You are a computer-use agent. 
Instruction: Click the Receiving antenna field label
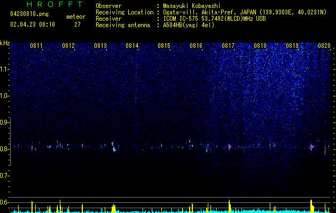123,25
